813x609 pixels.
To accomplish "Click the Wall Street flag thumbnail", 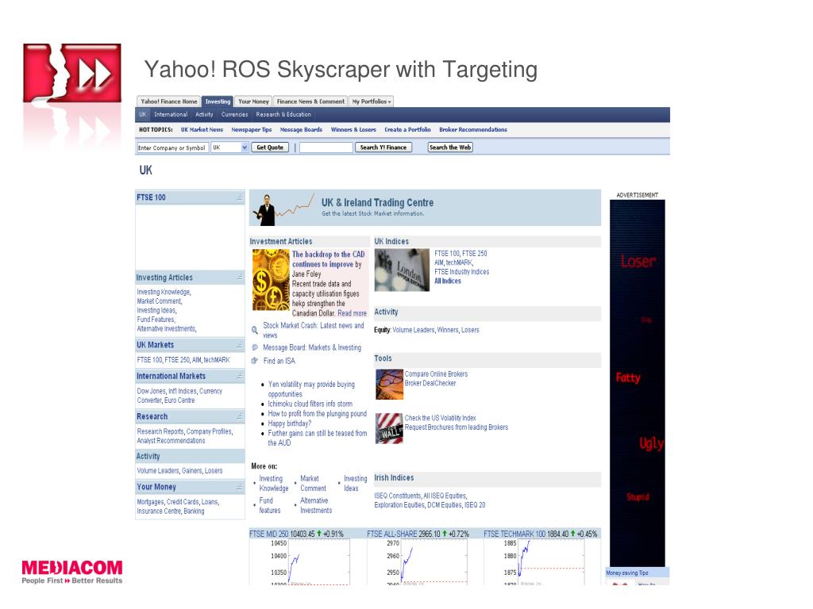I will click(x=389, y=428).
